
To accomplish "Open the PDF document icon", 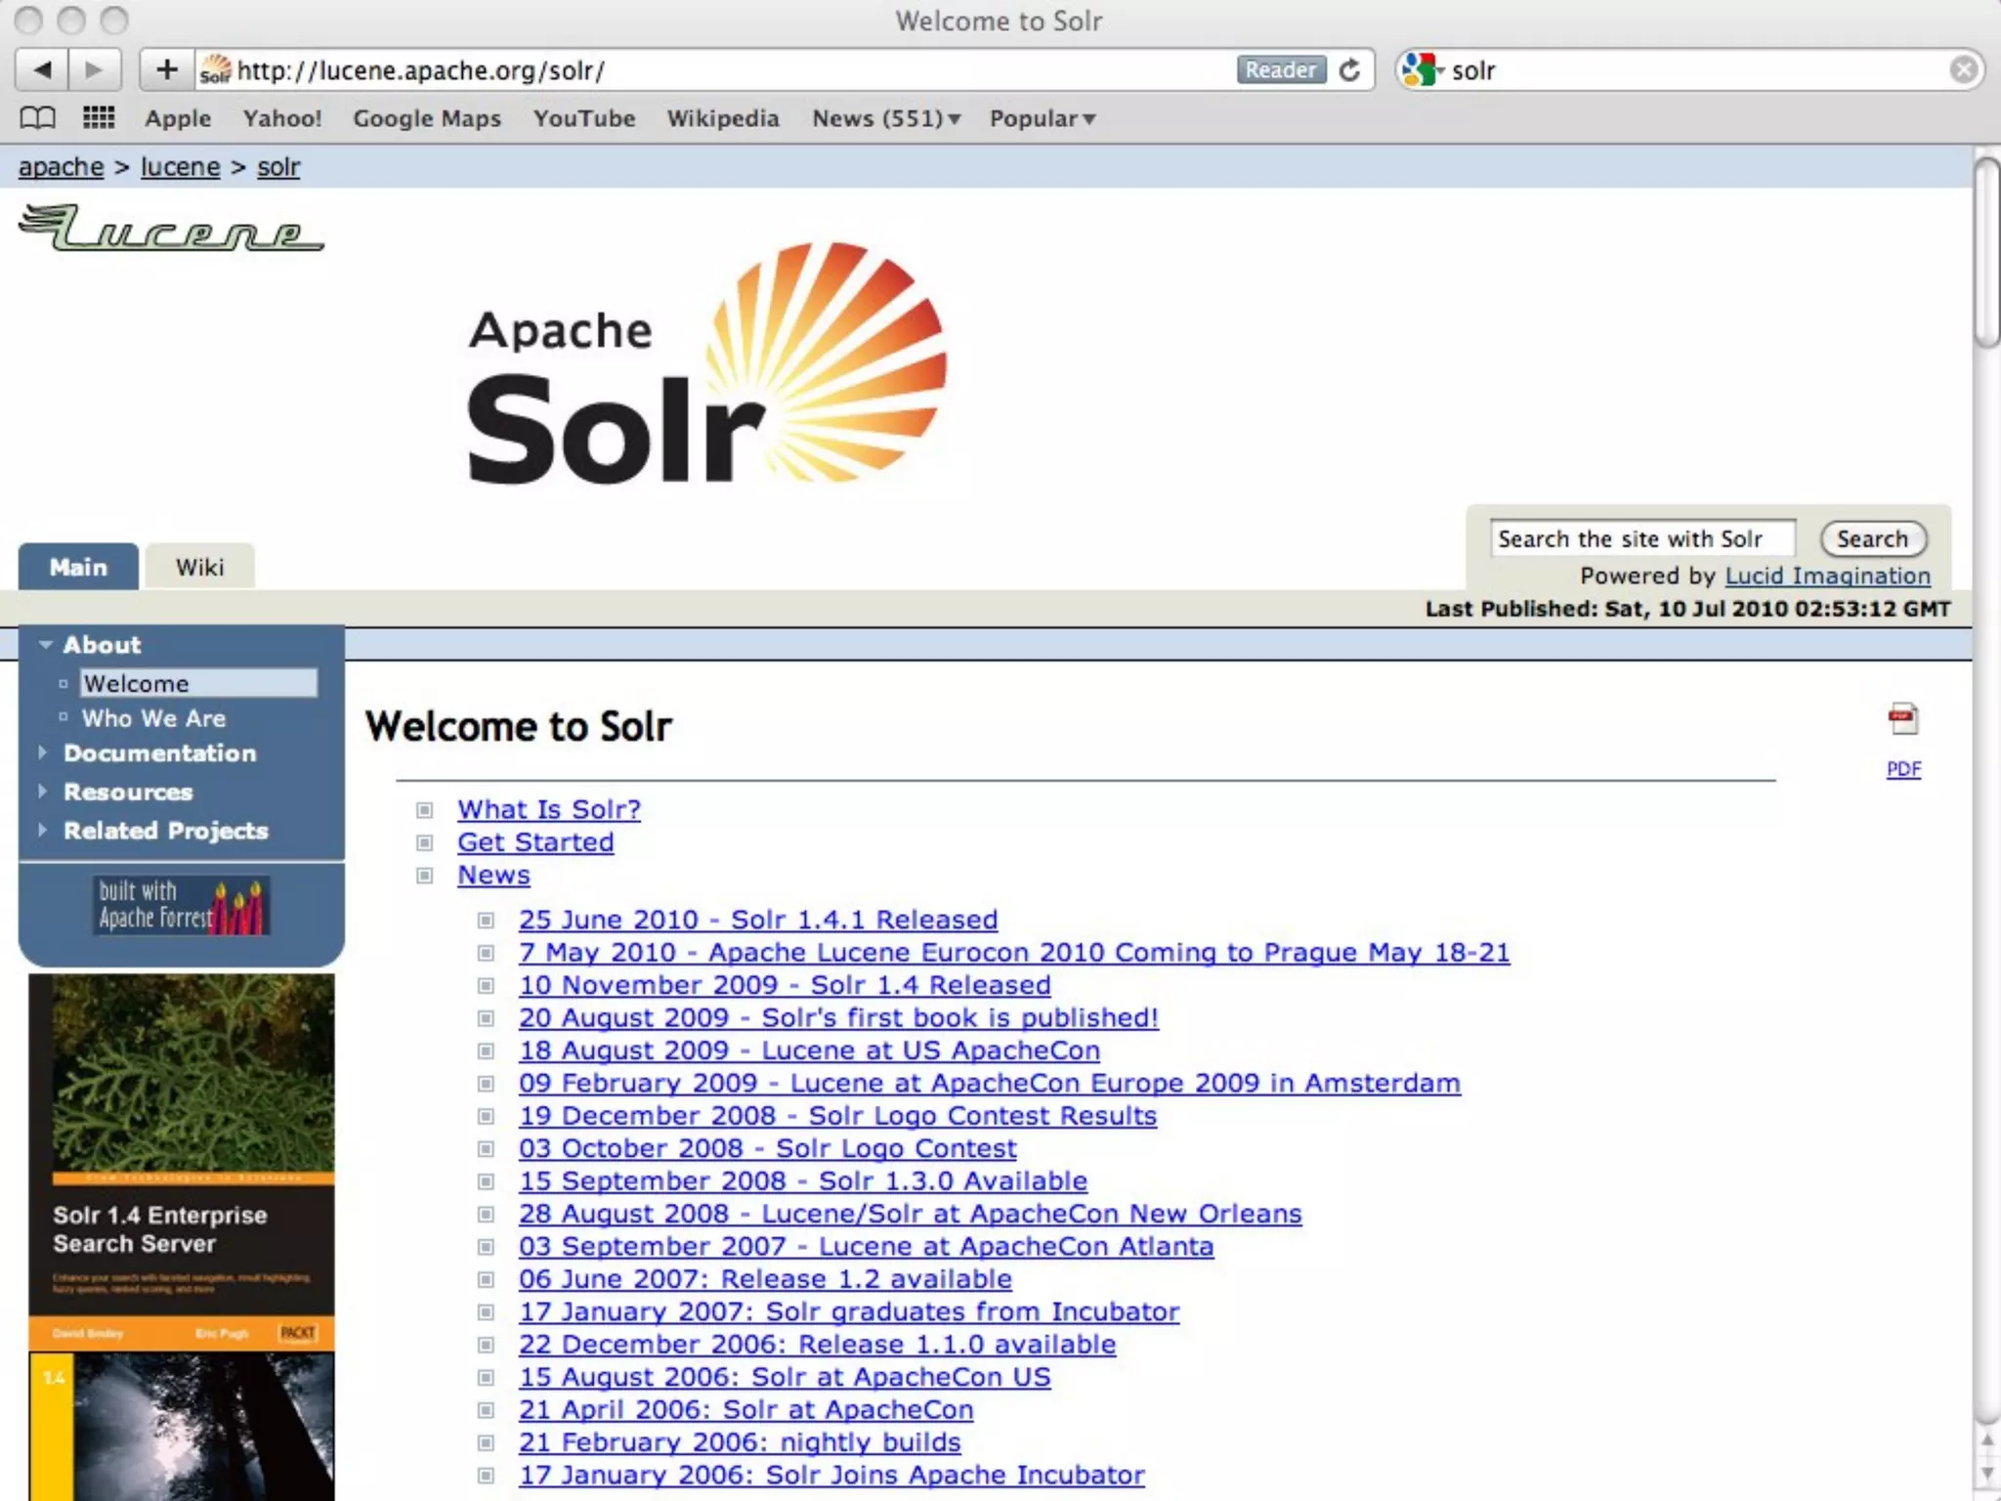I will (1902, 720).
